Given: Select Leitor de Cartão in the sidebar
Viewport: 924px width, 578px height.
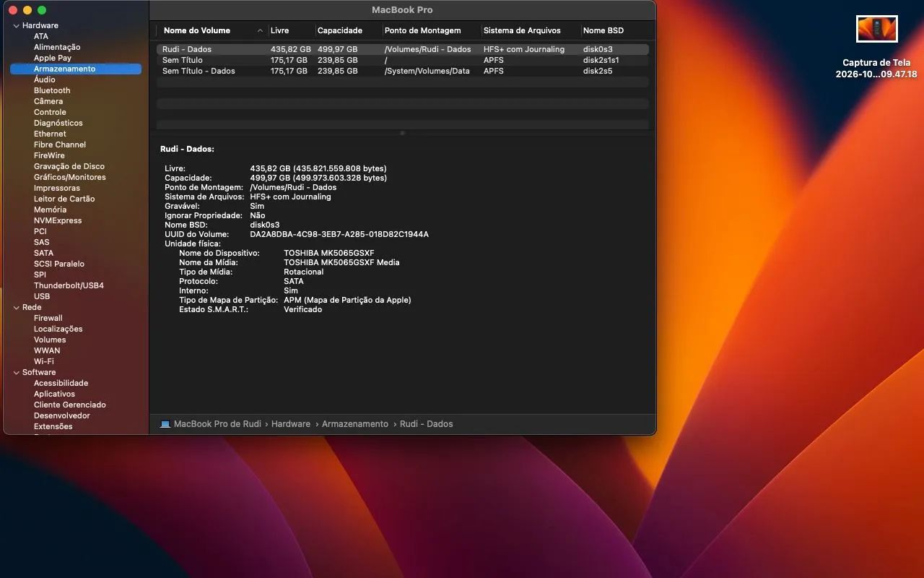Looking at the screenshot, I should point(64,199).
